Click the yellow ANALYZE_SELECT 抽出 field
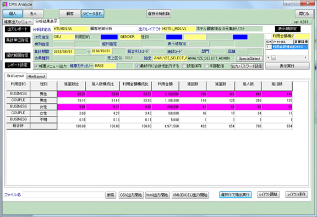This screenshot has height=217, width=317. (x=170, y=58)
